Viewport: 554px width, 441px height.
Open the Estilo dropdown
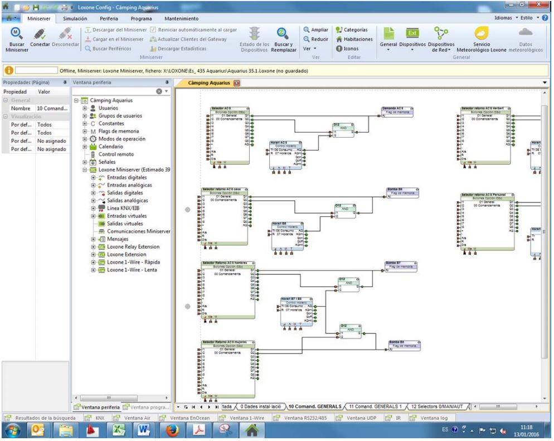click(x=529, y=18)
